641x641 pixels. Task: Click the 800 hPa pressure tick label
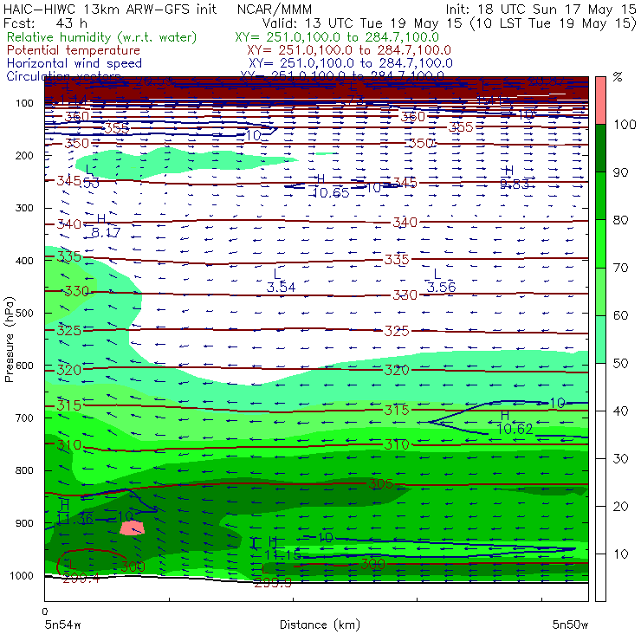pyautogui.click(x=24, y=470)
